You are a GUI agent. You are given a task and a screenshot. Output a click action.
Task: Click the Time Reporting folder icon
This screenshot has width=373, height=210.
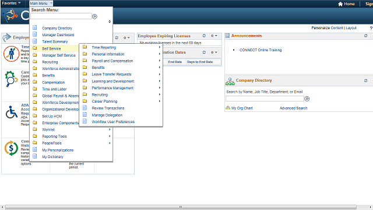pos(85,47)
